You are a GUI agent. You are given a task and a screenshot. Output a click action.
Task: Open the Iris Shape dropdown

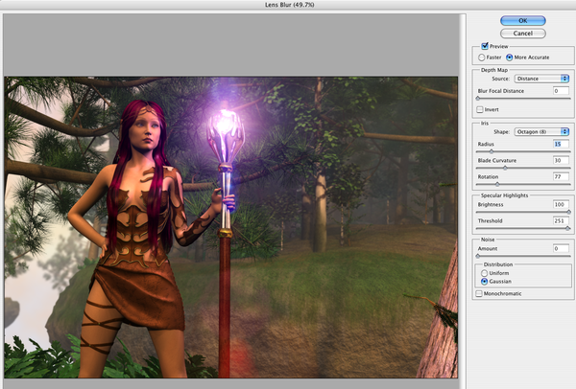[541, 131]
